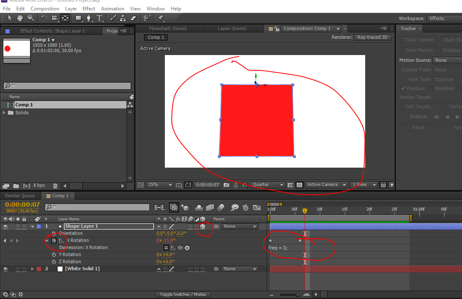Select the Zoom magnifier tool
Screen dimensions: 462x299
(x=30, y=18)
